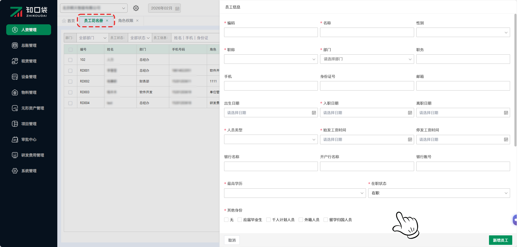Click the 手机 input field

pyautogui.click(x=271, y=86)
